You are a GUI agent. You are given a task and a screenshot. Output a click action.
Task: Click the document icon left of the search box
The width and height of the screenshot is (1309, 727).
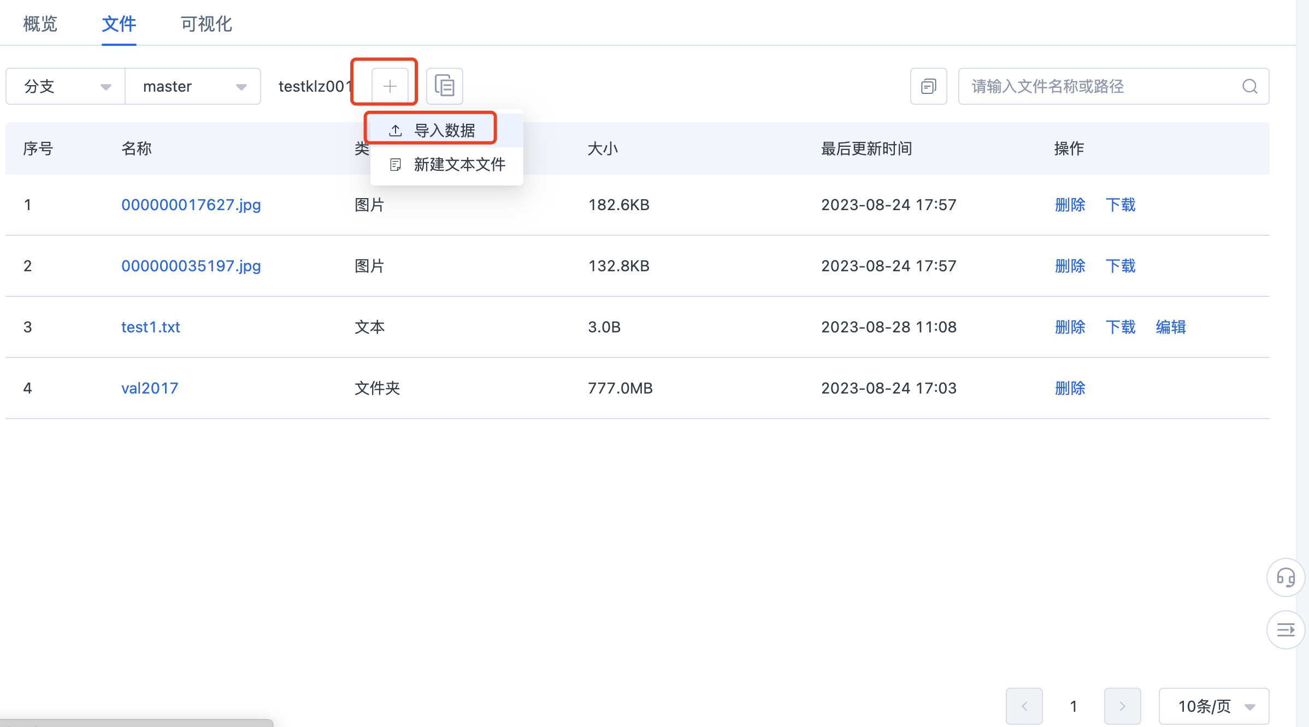[x=928, y=86]
